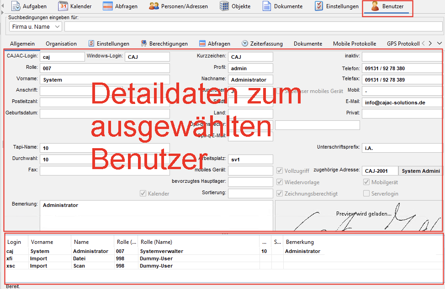Click the Objekte building icon
This screenshot has width=445, height=289.
(224, 6)
